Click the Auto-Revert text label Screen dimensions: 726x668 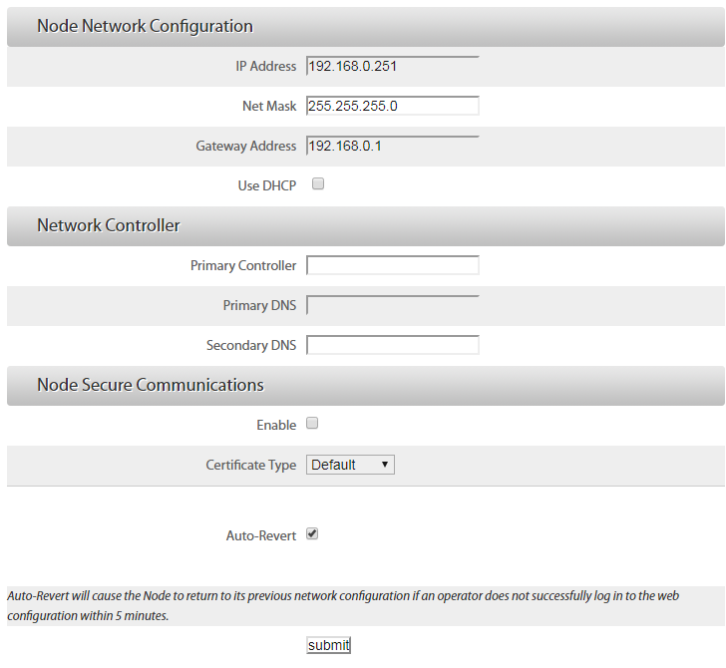click(261, 535)
